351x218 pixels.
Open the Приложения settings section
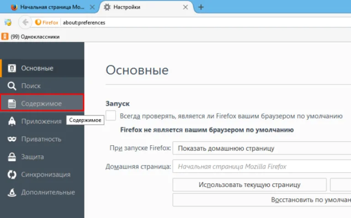click(42, 121)
